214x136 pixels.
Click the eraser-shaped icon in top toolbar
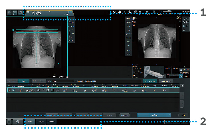coord(147,12)
